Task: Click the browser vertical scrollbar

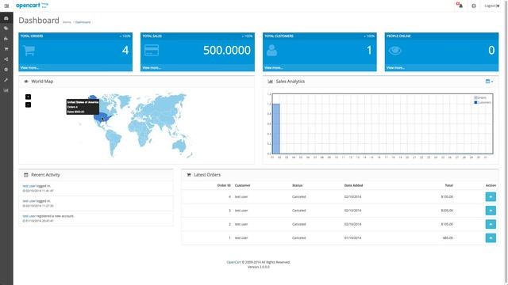Action: pos(506,142)
